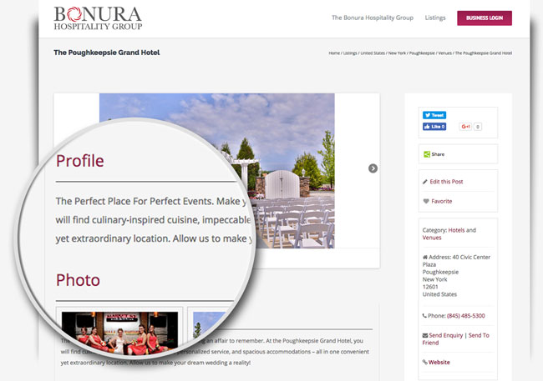Click the envelope enquiry icon
This screenshot has width=543, height=381.
(x=425, y=335)
